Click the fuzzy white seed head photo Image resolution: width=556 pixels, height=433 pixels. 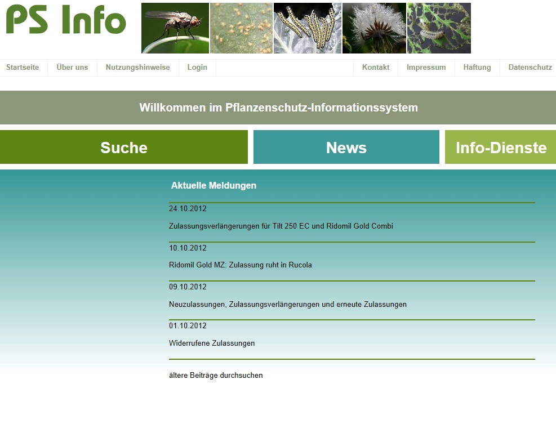(x=374, y=28)
